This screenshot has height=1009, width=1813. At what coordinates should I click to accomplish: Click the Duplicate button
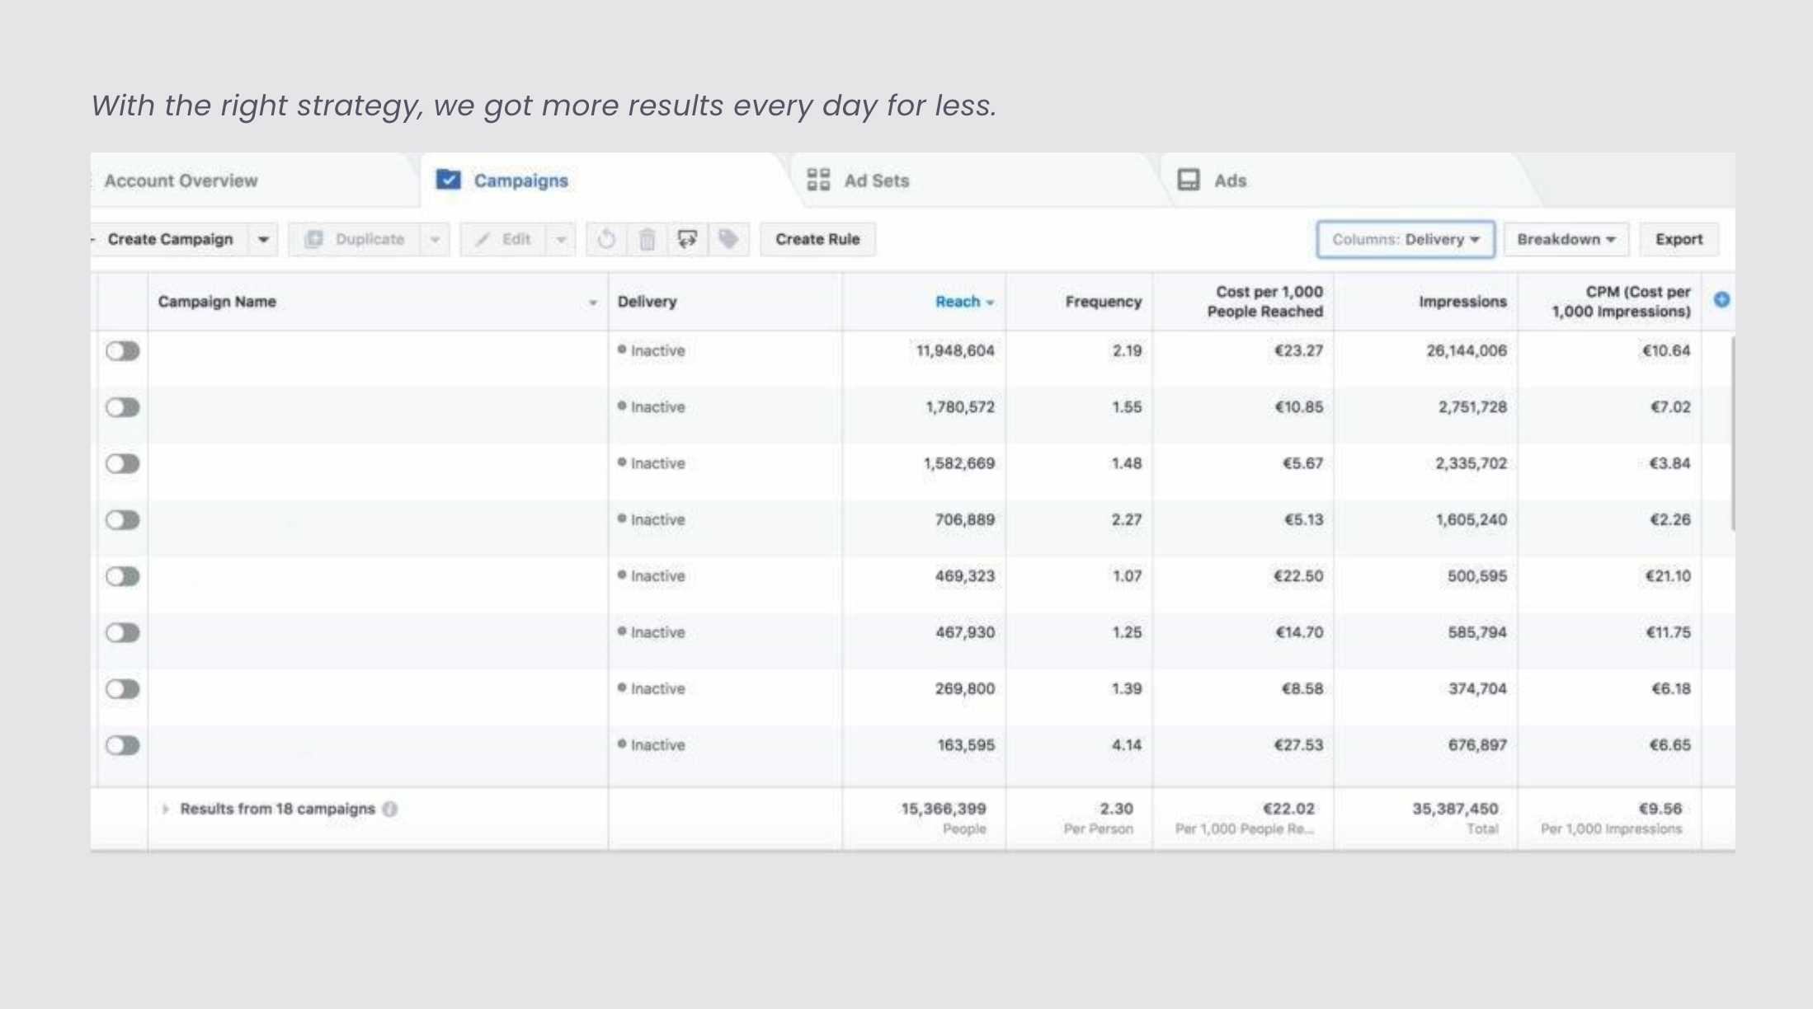(x=355, y=240)
